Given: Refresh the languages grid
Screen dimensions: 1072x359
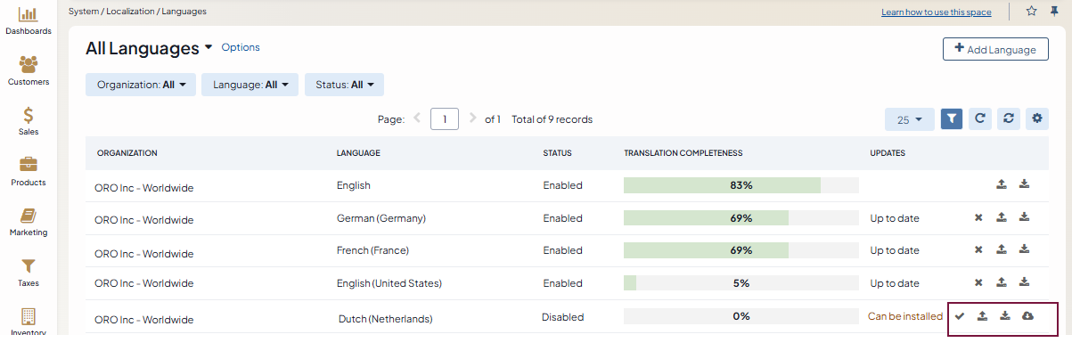Looking at the screenshot, I should pyautogui.click(x=979, y=118).
